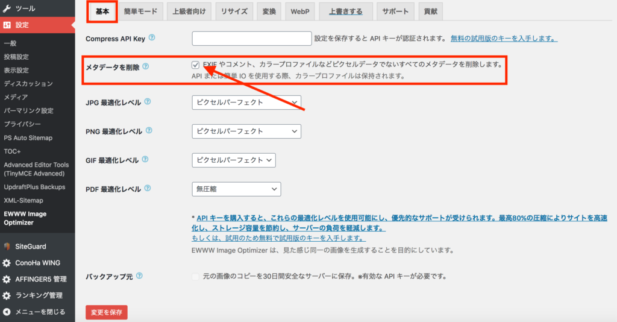617x322 pixels.
Task: Switch to the 簡単モード tab
Action: [x=140, y=11]
